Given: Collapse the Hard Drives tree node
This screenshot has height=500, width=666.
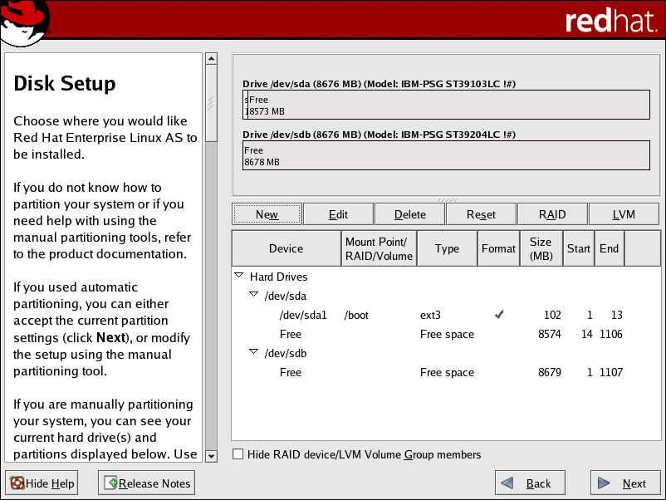Looking at the screenshot, I should [239, 277].
